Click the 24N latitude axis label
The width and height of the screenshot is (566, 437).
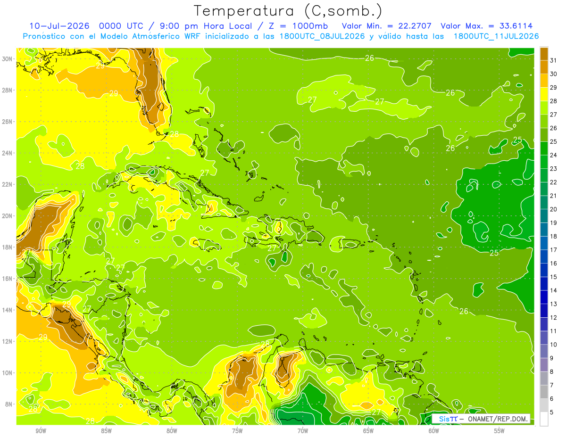click(x=7, y=153)
